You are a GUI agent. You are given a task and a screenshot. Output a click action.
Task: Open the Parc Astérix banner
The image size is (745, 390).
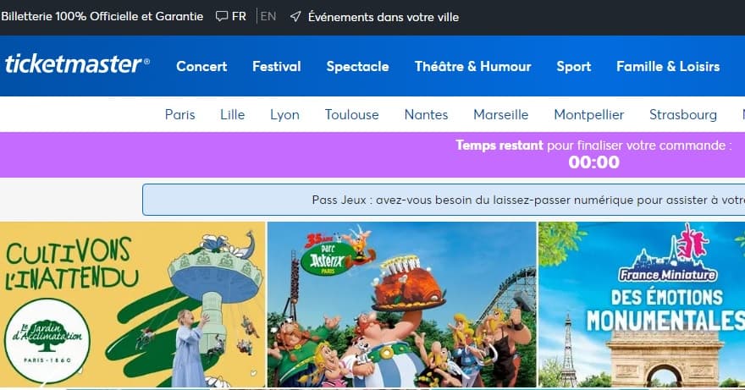pos(401,305)
